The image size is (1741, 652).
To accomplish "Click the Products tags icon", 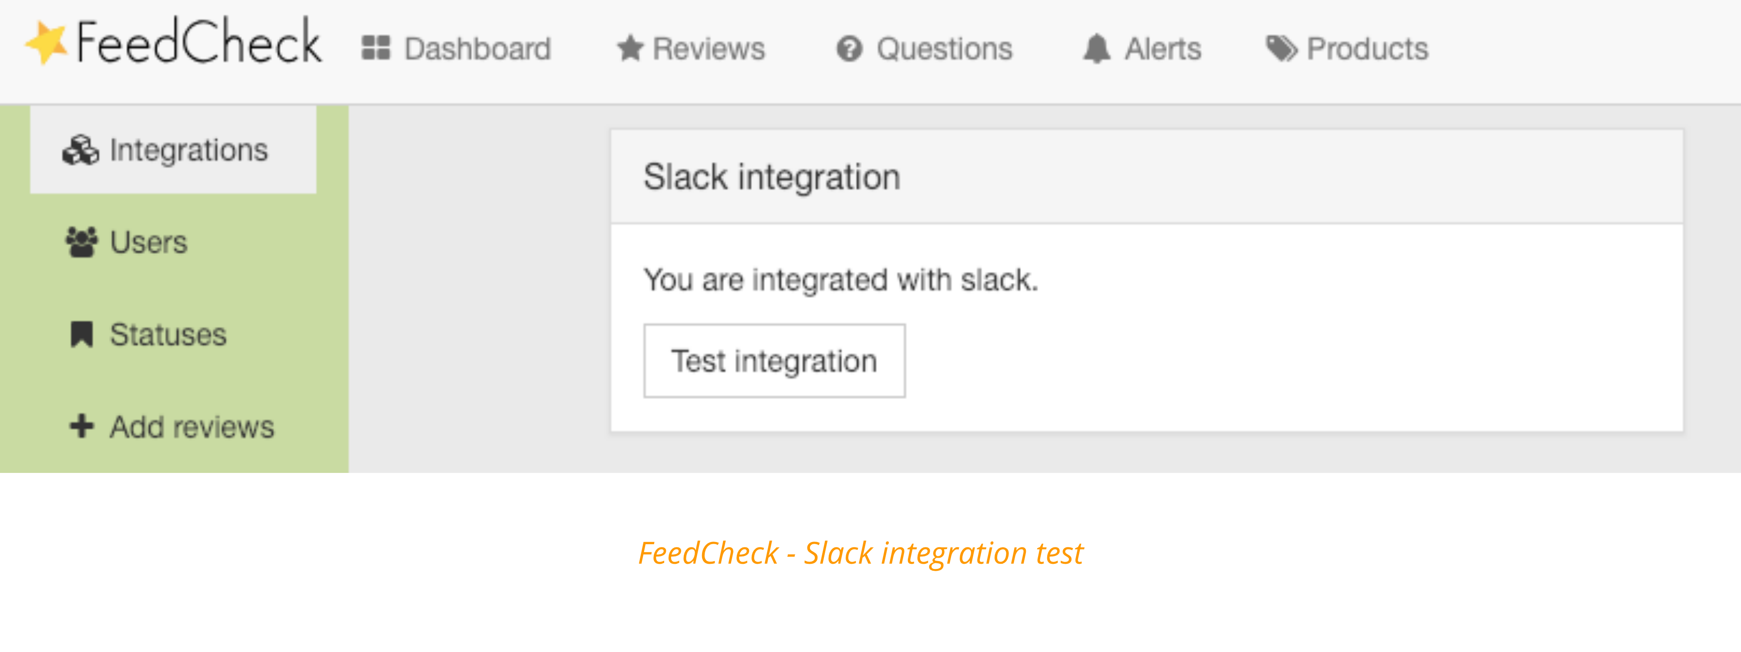I will pos(1281,49).
